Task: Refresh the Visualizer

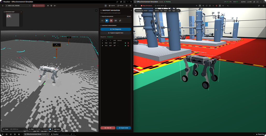Action: click(121, 6)
